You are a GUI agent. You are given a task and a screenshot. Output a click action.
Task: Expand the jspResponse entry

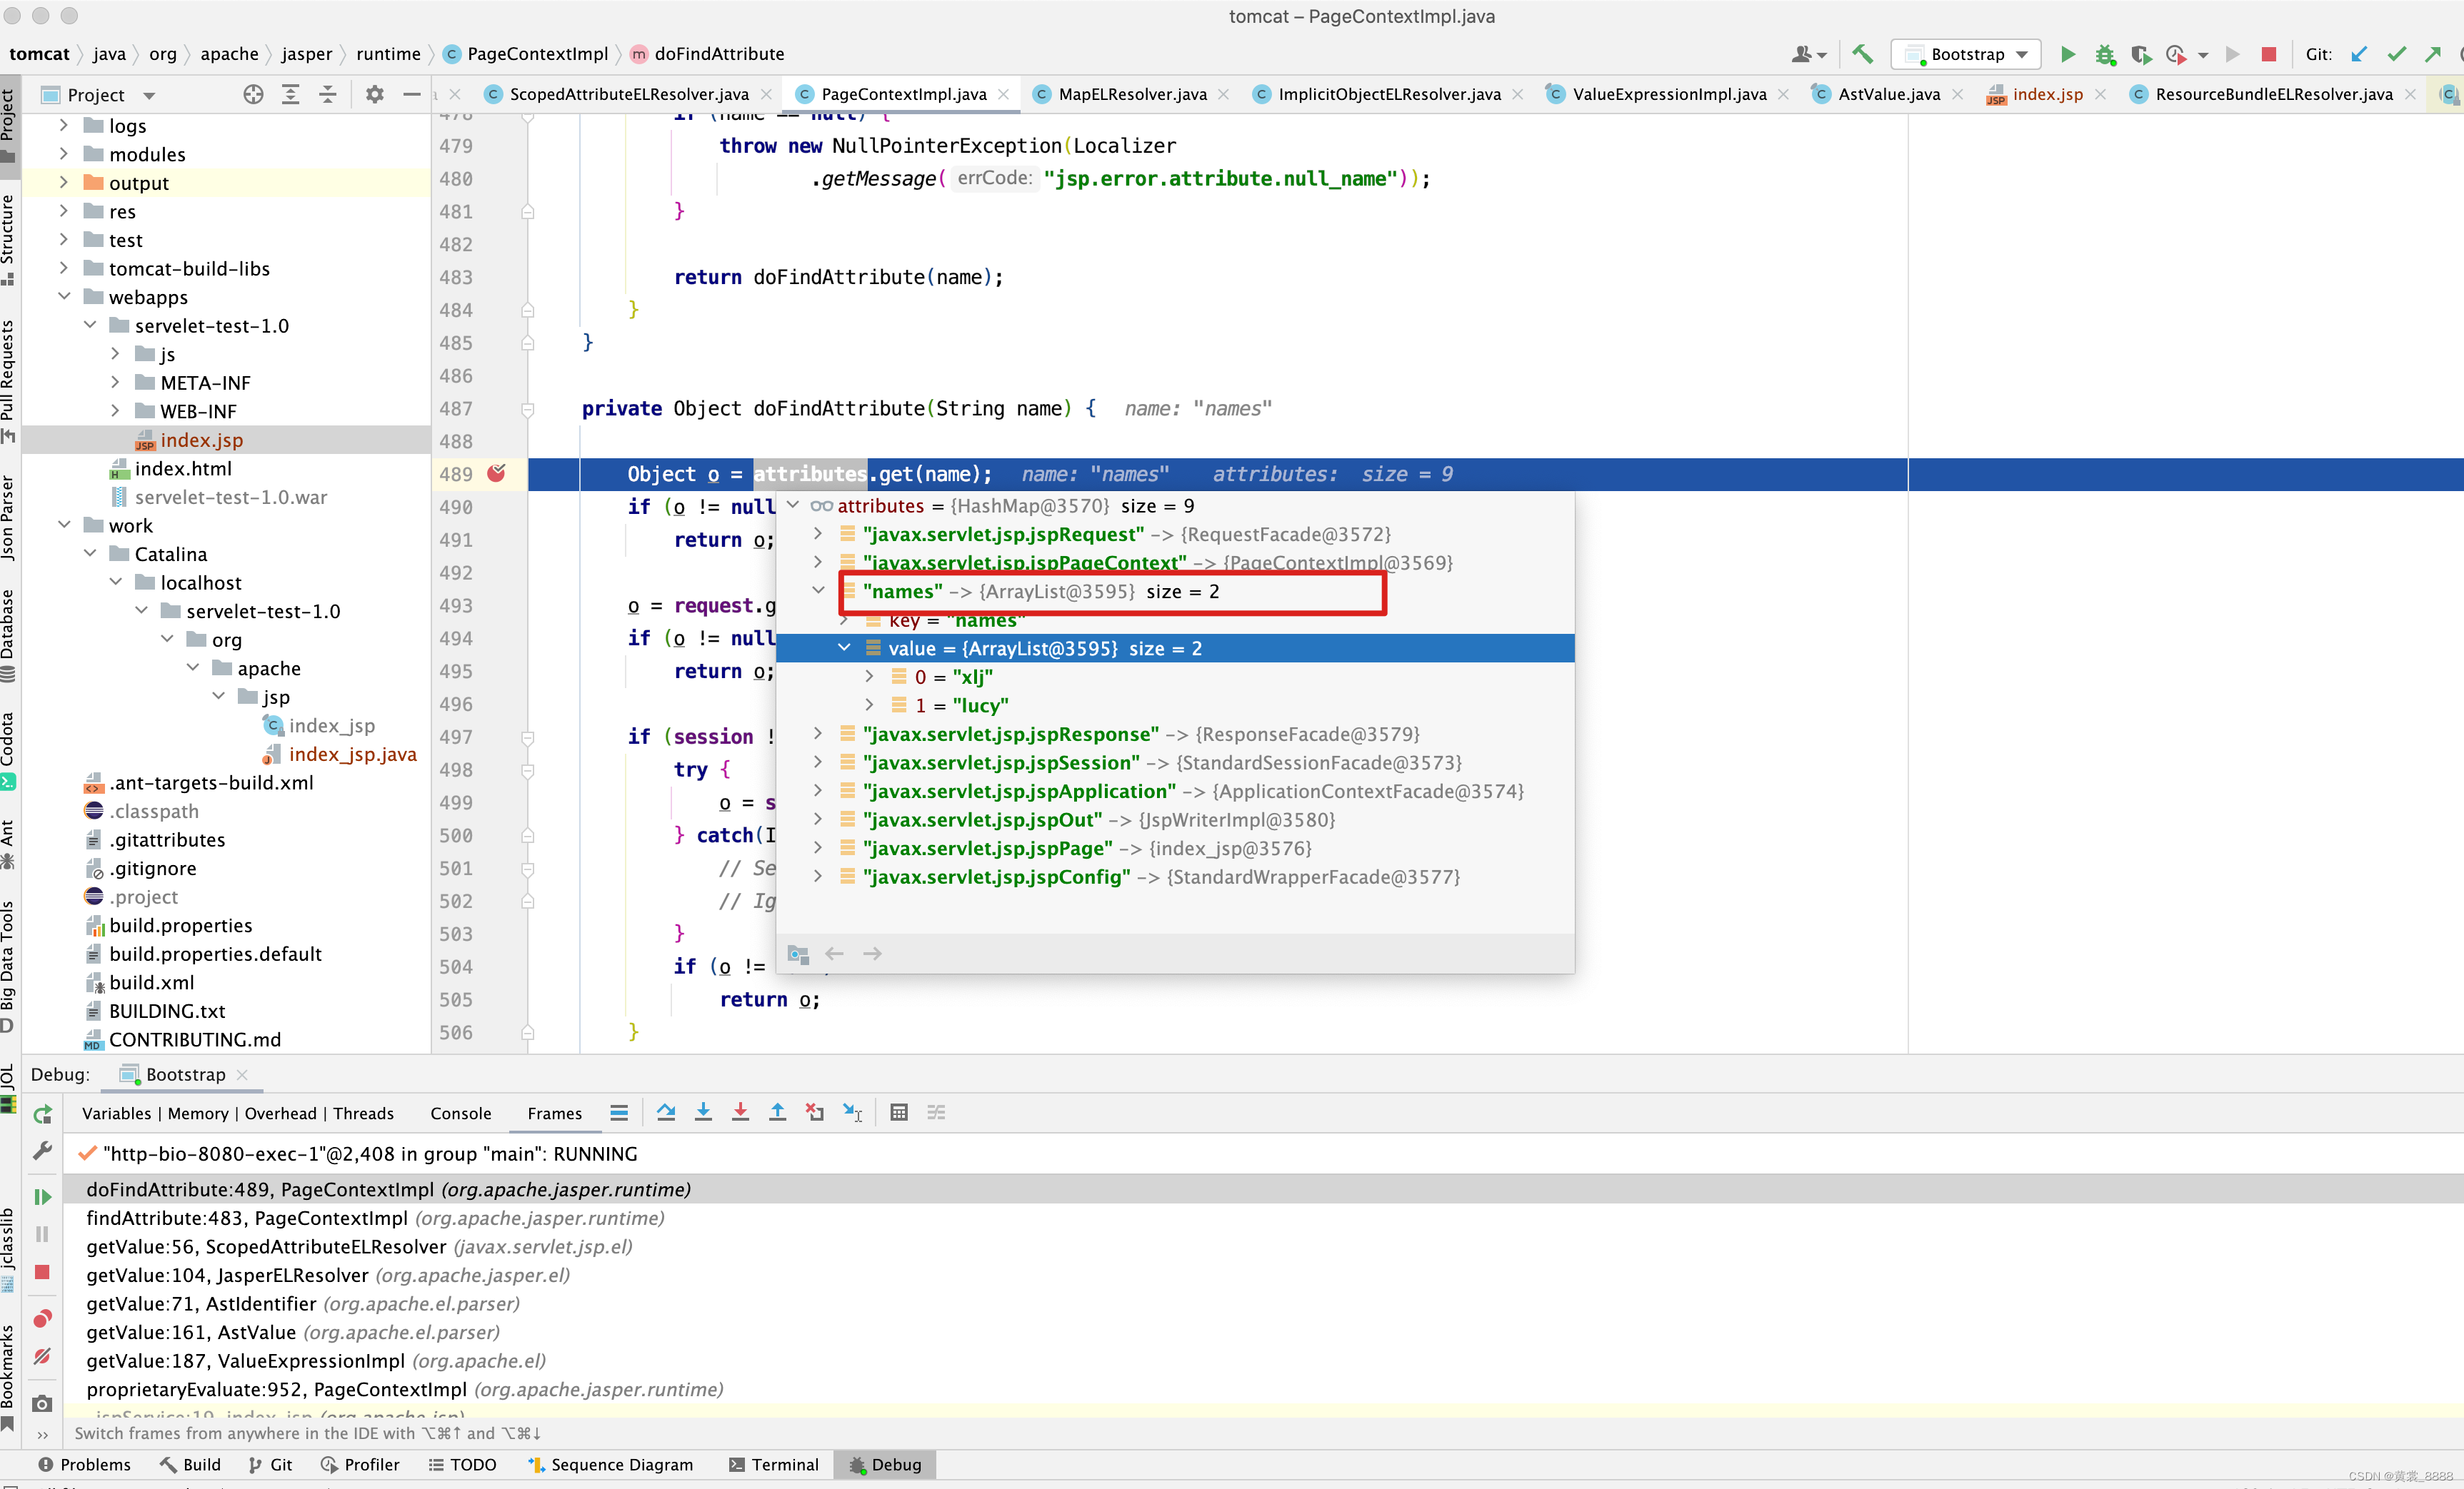pos(818,734)
